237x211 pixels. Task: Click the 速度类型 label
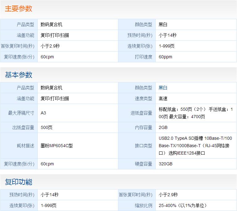[x=143, y=98]
